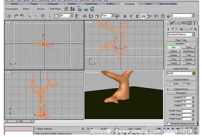Expand the Keyboard Entry rollout
The height and width of the screenshot is (137, 202).
181,89
